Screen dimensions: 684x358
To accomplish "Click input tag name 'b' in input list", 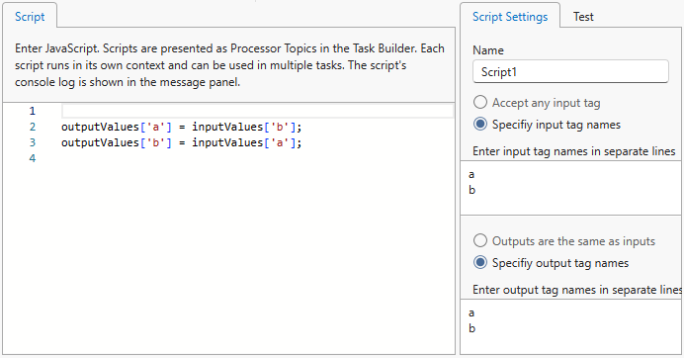I will pos(471,190).
